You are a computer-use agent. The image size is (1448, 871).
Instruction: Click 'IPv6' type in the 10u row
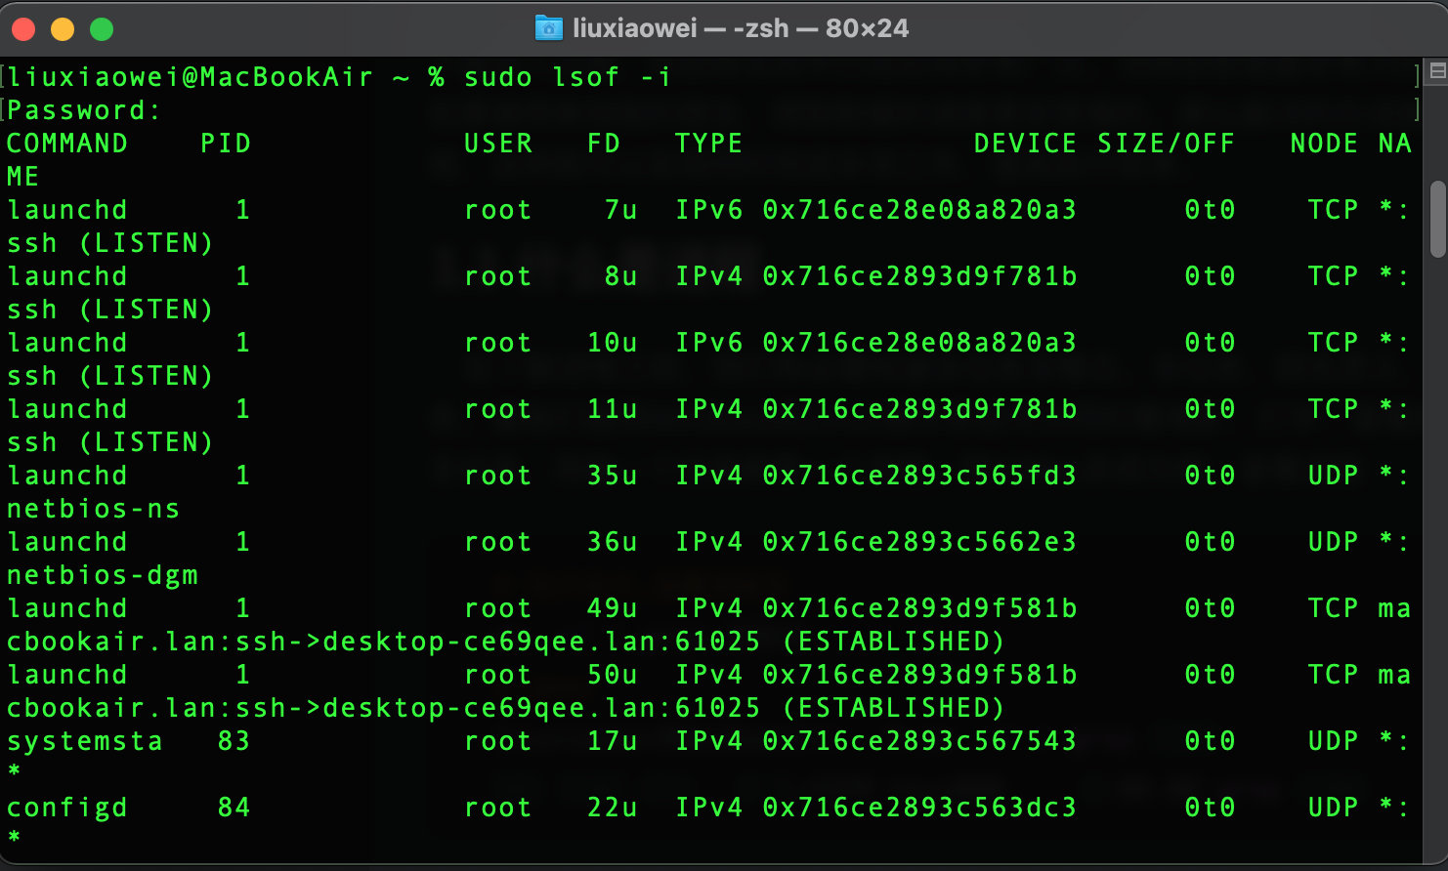709,343
